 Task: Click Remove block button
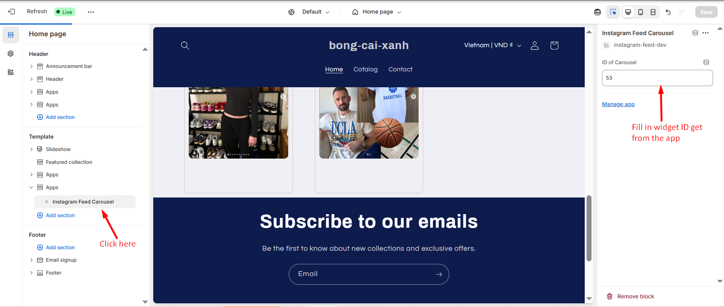click(630, 296)
